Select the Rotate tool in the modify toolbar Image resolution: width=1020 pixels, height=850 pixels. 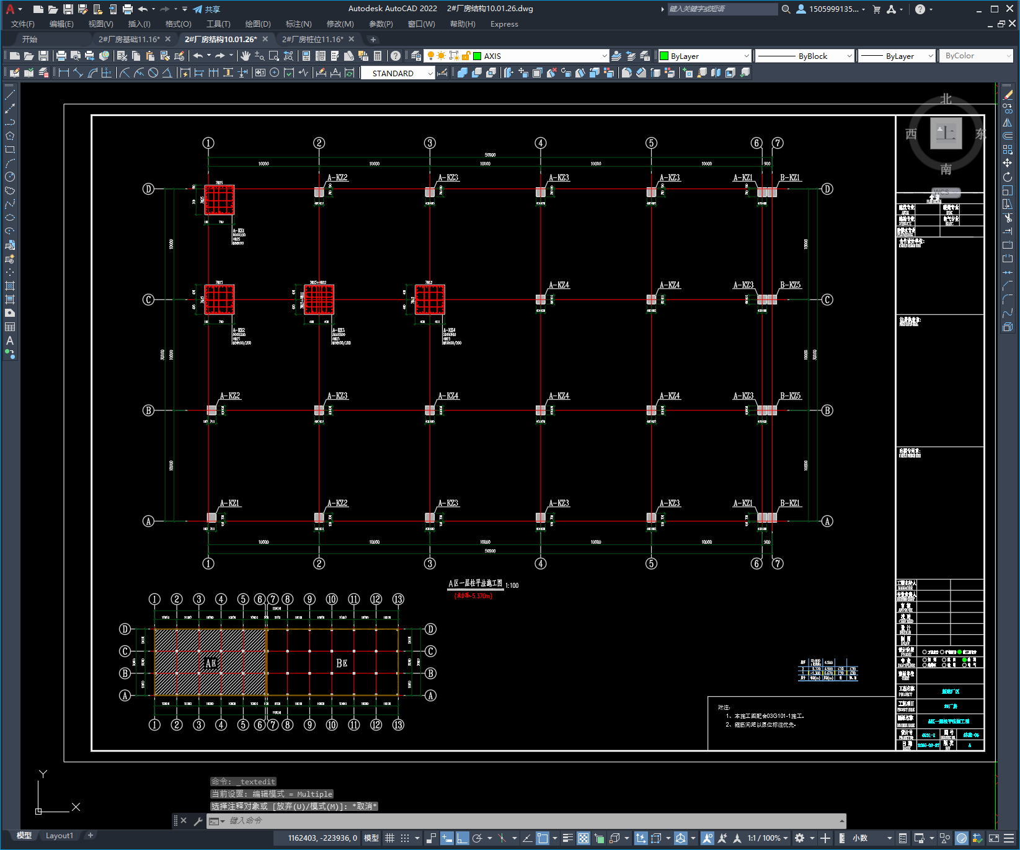[x=1008, y=177]
